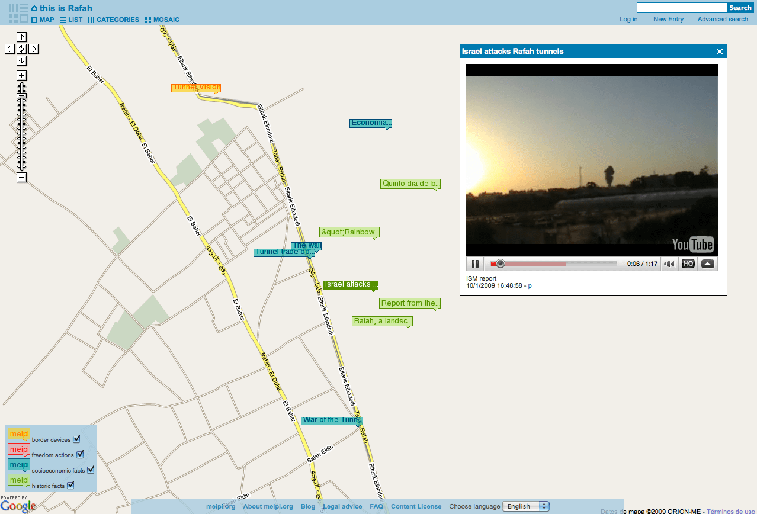Open the Report from the.. marker
The image size is (757, 514).
(x=410, y=303)
